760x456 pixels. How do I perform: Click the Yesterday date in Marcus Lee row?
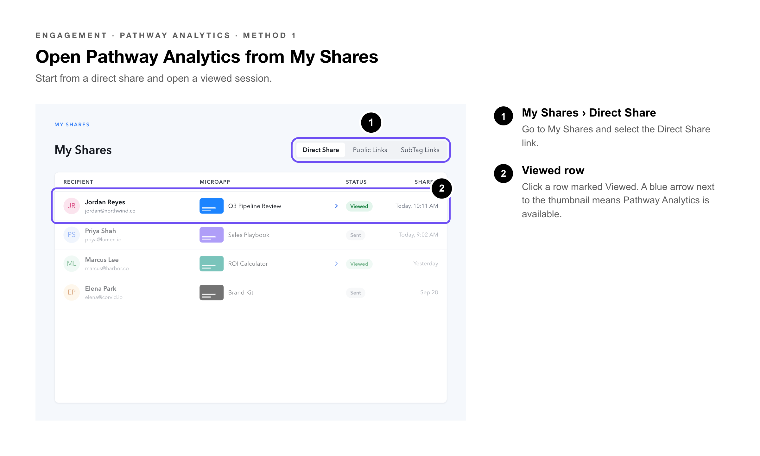click(x=426, y=263)
